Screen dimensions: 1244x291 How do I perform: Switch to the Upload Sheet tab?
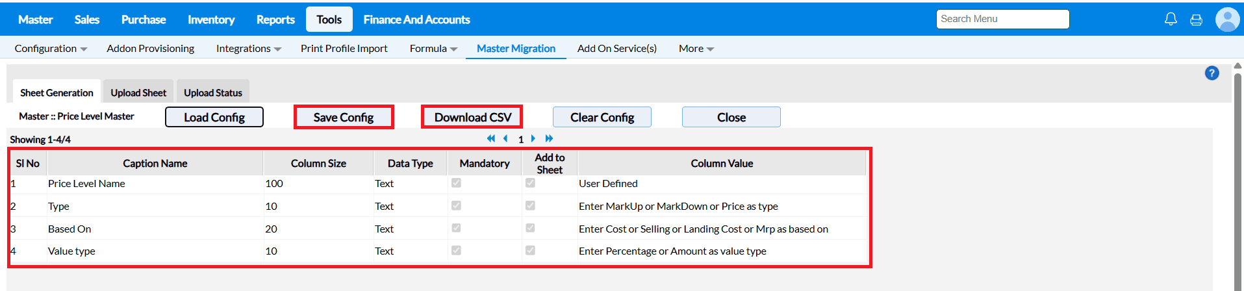coord(138,93)
